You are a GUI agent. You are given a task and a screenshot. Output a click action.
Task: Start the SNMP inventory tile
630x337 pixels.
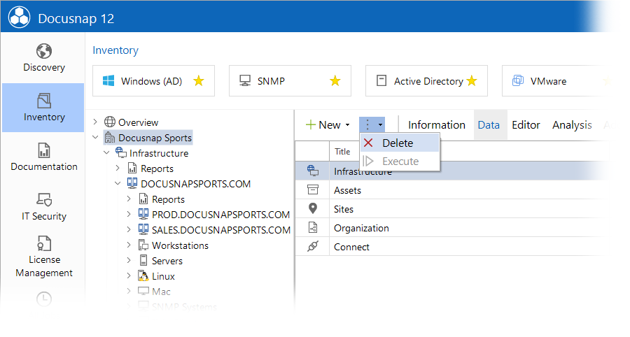point(290,81)
